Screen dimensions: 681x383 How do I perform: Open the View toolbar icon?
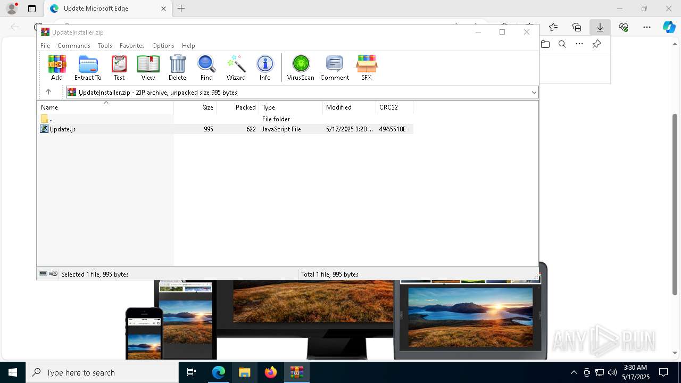(148, 68)
